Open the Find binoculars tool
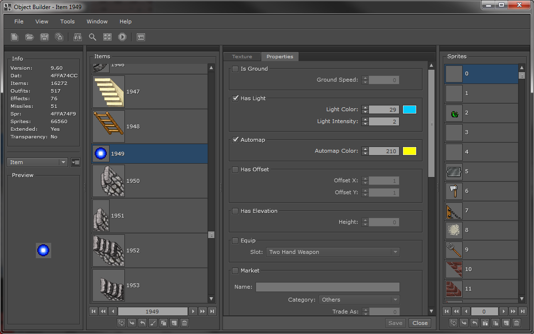The width and height of the screenshot is (534, 334). click(78, 37)
